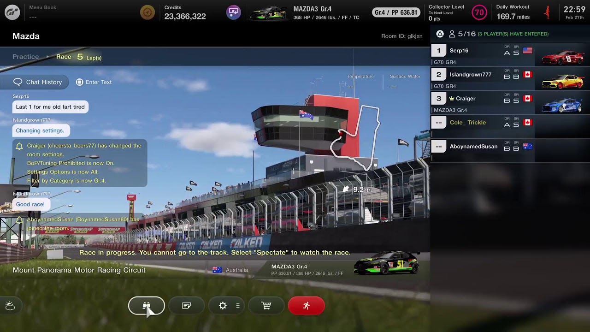Click Serp16's G70 GR4 car label
The width and height of the screenshot is (590, 332).
[x=445, y=62]
